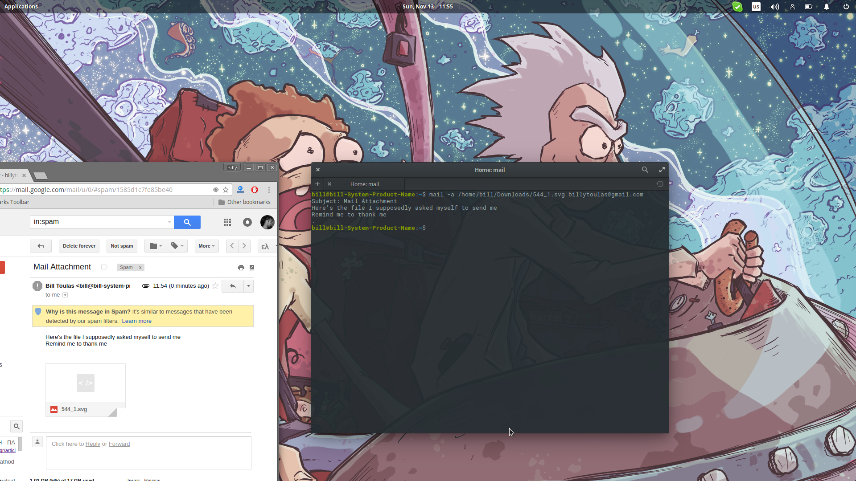856x481 pixels.
Task: Open the battery indicator
Action: (808, 7)
